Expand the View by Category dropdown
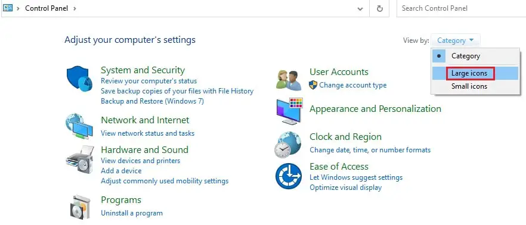Screen dimensions: 526x225 pos(456,40)
